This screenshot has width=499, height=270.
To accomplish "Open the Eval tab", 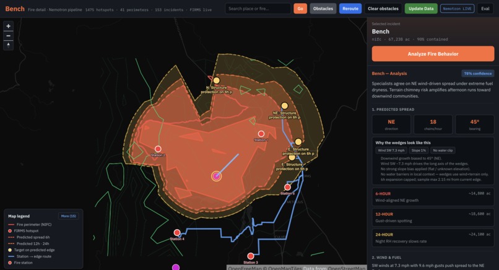I will click(x=485, y=9).
